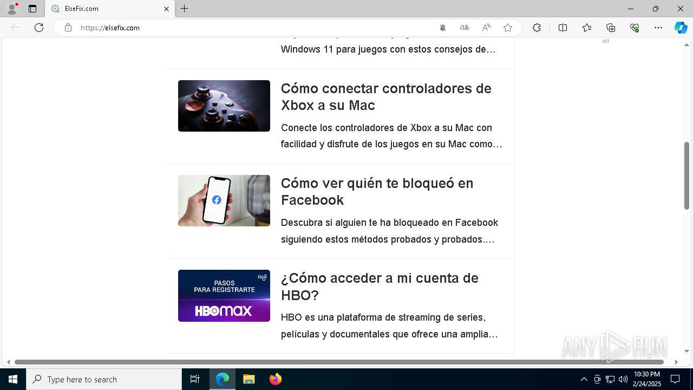
Task: Open network status tray icon
Action: pyautogui.click(x=610, y=379)
